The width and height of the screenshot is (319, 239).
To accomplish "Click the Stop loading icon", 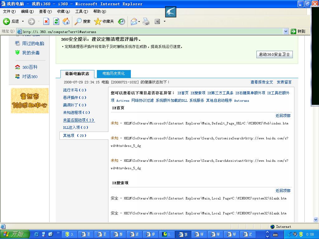I will 46,21.
